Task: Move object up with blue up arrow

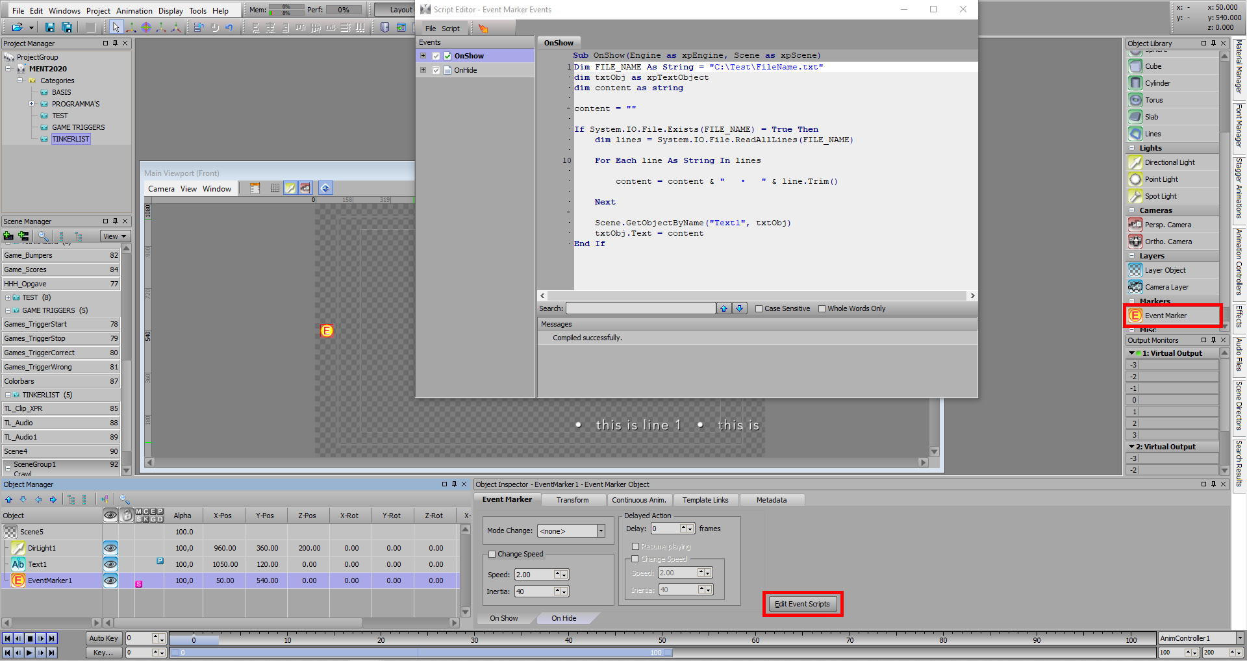Action: click(x=8, y=499)
